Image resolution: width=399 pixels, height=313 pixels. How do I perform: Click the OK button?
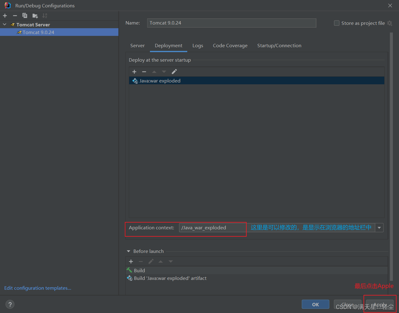pyautogui.click(x=315, y=304)
